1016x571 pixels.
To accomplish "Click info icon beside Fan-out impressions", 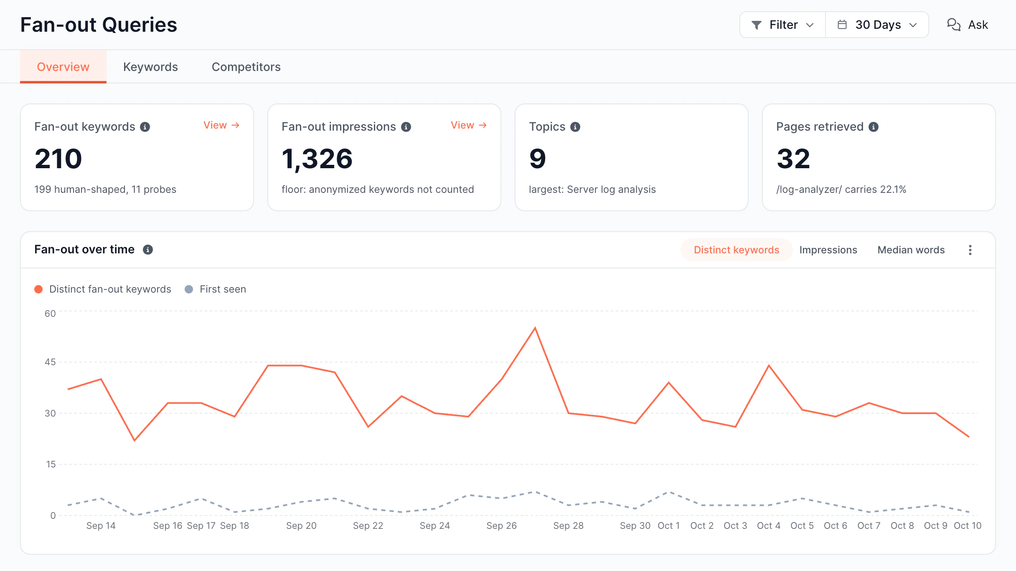I will click(406, 127).
